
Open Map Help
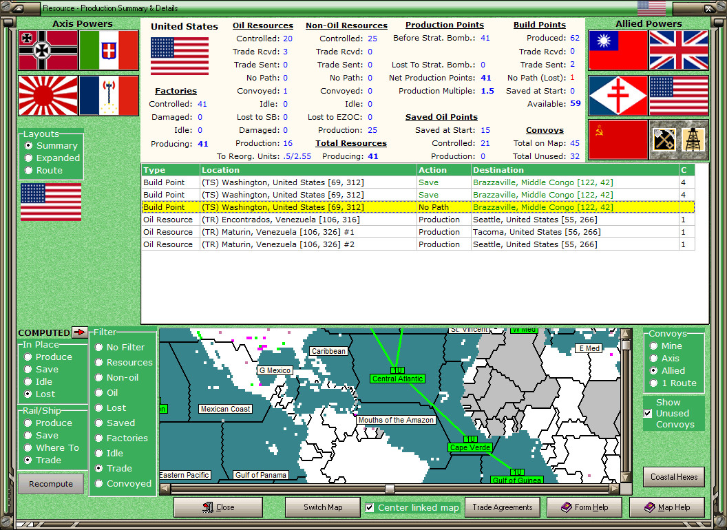click(x=666, y=507)
